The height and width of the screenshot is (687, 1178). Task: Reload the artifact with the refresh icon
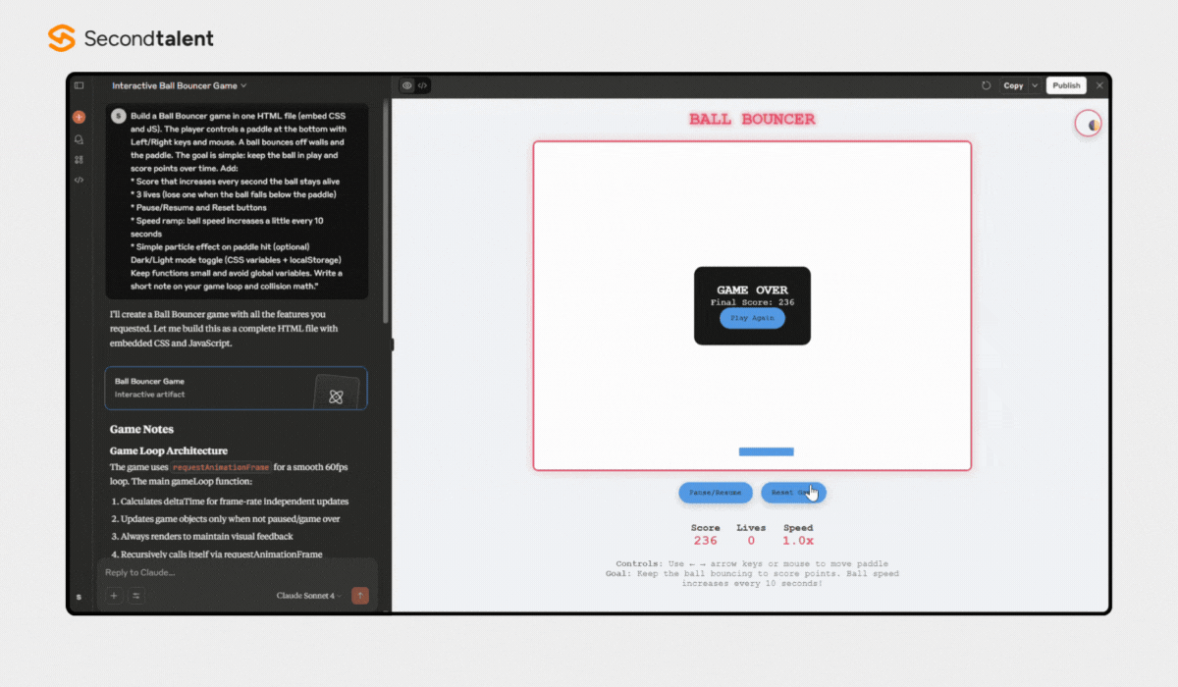tap(986, 86)
